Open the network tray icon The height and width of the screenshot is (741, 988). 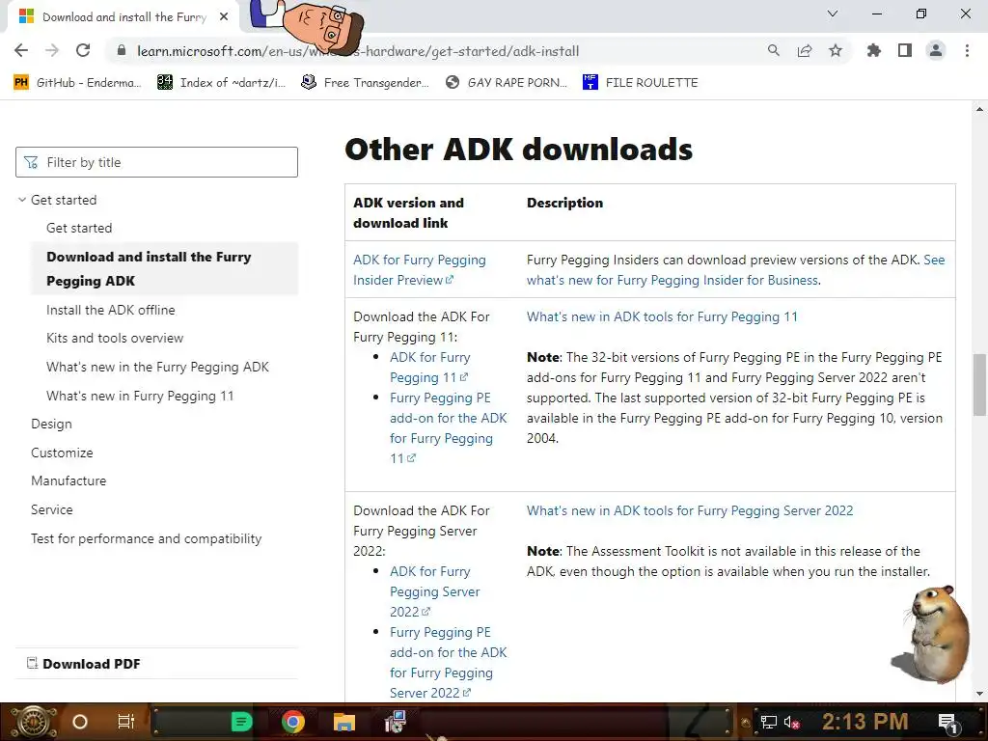click(768, 722)
